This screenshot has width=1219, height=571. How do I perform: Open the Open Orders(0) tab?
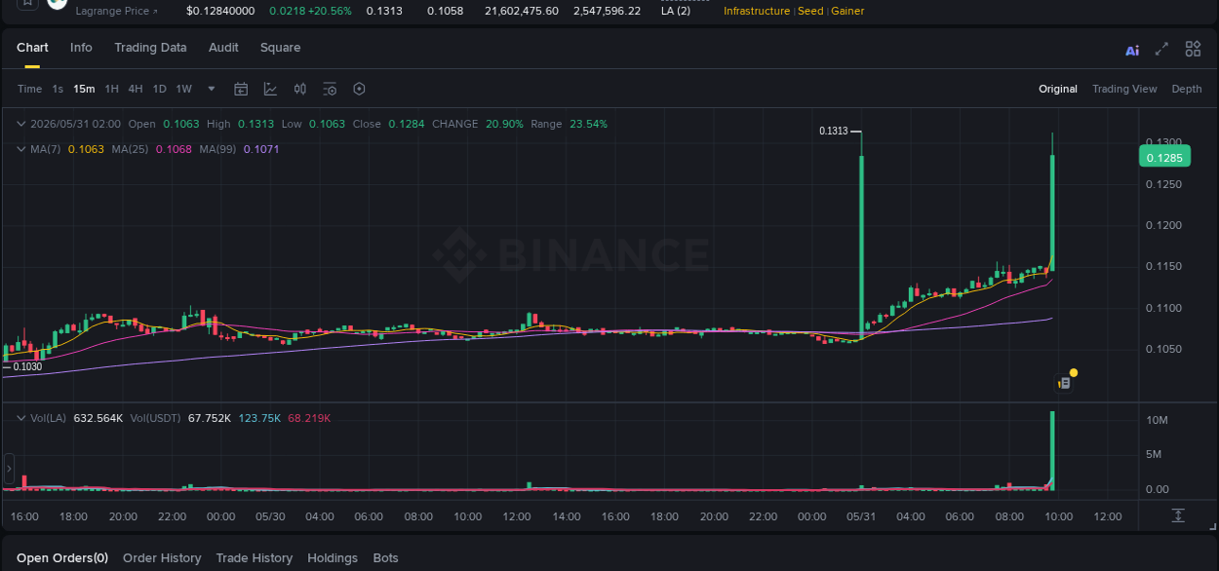coord(62,558)
